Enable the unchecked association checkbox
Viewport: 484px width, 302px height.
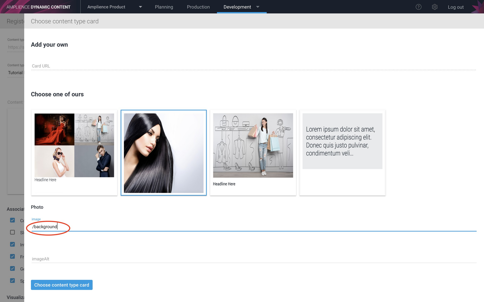click(13, 232)
